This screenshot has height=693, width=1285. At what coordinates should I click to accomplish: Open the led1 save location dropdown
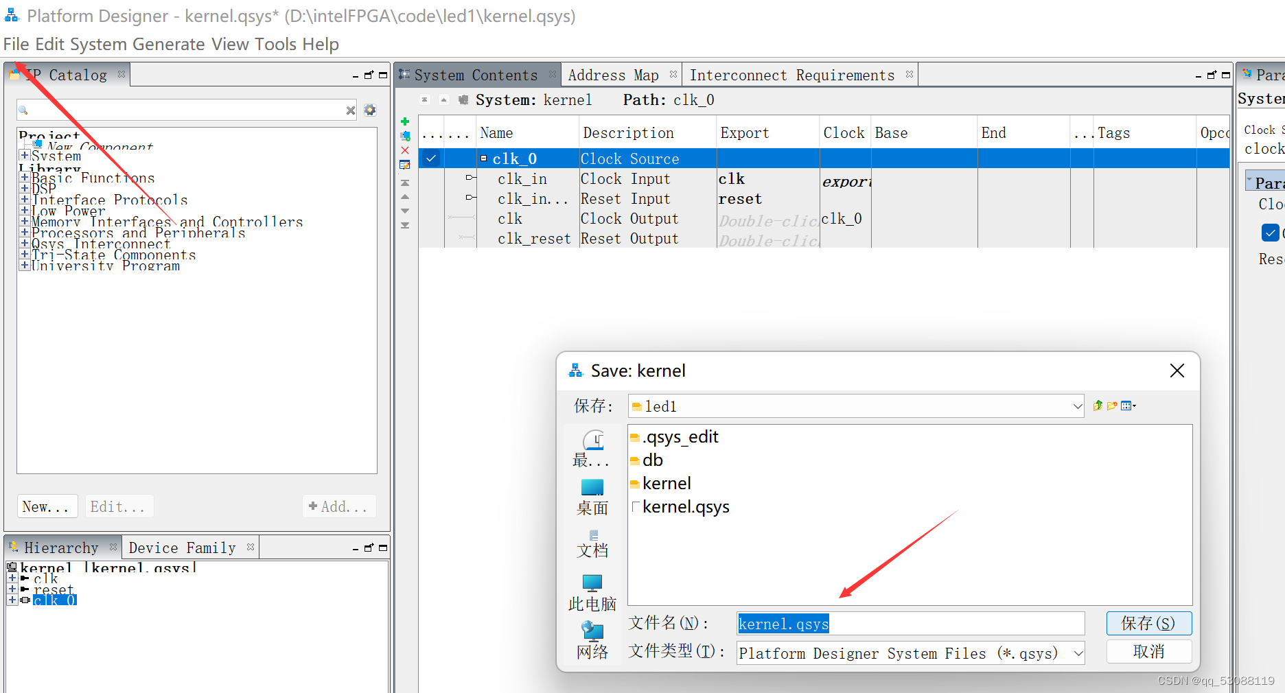pyautogui.click(x=1077, y=406)
